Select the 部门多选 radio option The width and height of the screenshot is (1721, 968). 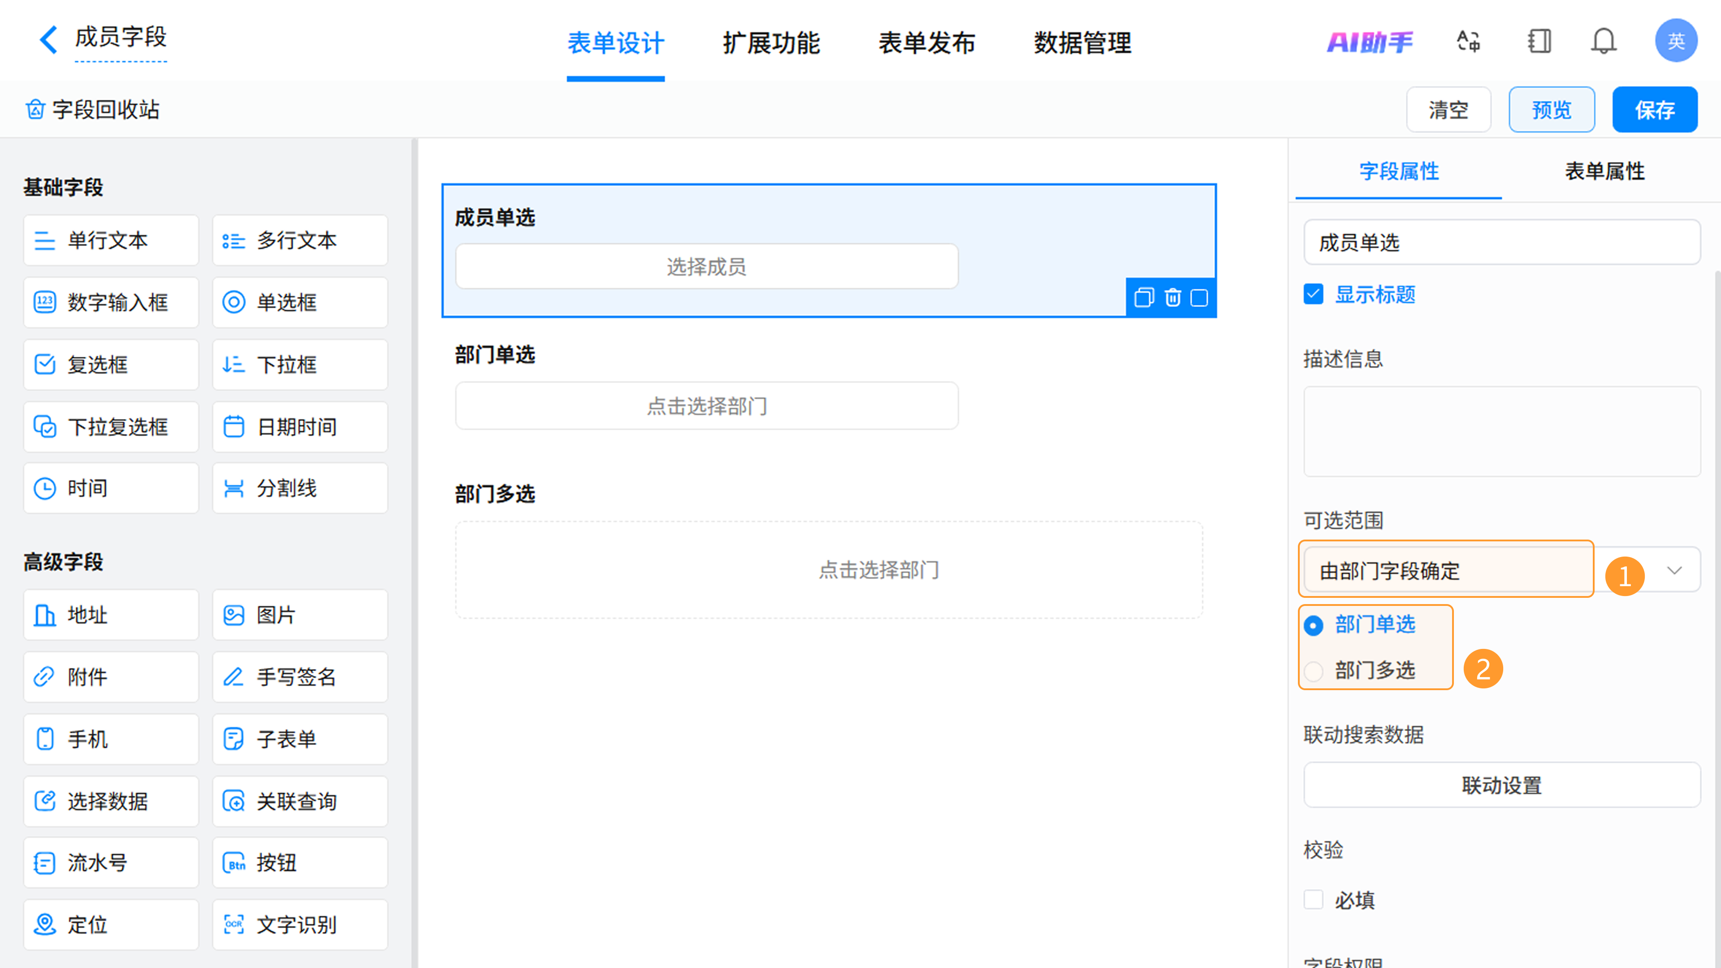[1314, 670]
